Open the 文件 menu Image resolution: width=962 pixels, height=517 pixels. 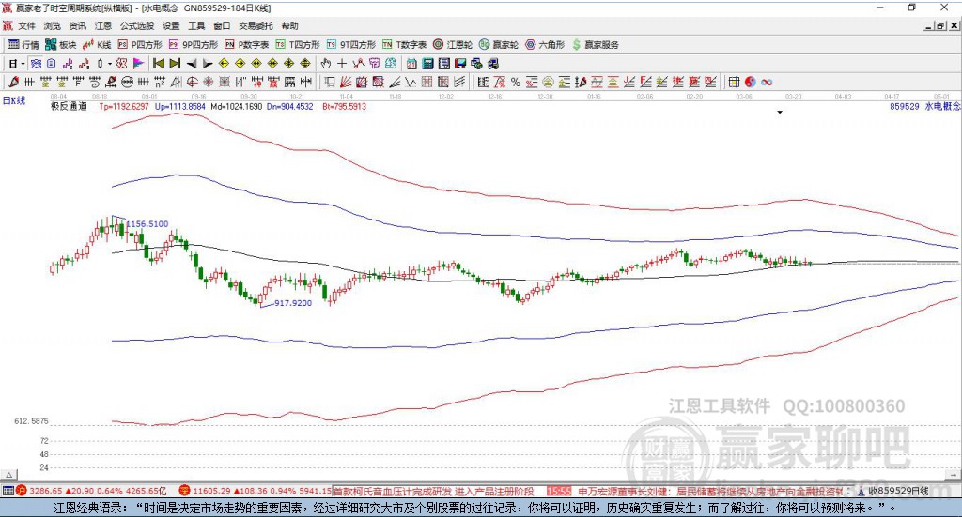pos(27,25)
